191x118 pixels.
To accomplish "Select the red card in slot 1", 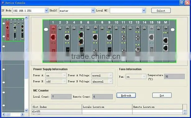I will pos(53,43).
